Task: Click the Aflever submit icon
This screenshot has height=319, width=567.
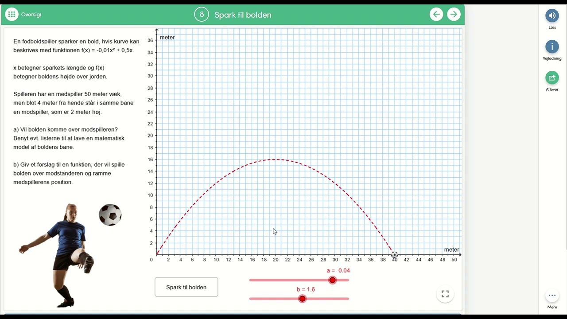Action: click(x=552, y=78)
